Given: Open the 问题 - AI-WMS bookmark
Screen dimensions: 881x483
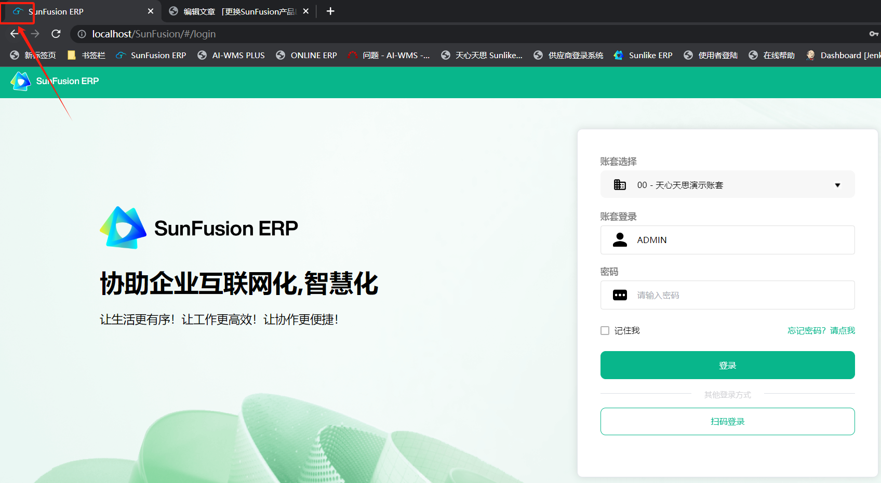Looking at the screenshot, I should pos(389,55).
